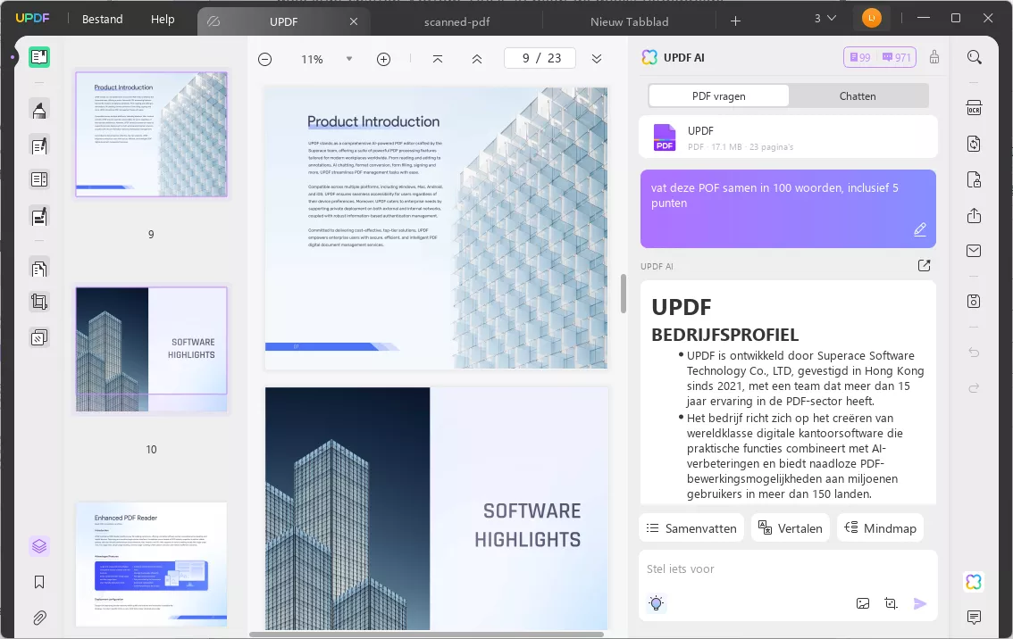Click the horizontal scrollbar at bottom
This screenshot has width=1013, height=639.
coord(426,634)
